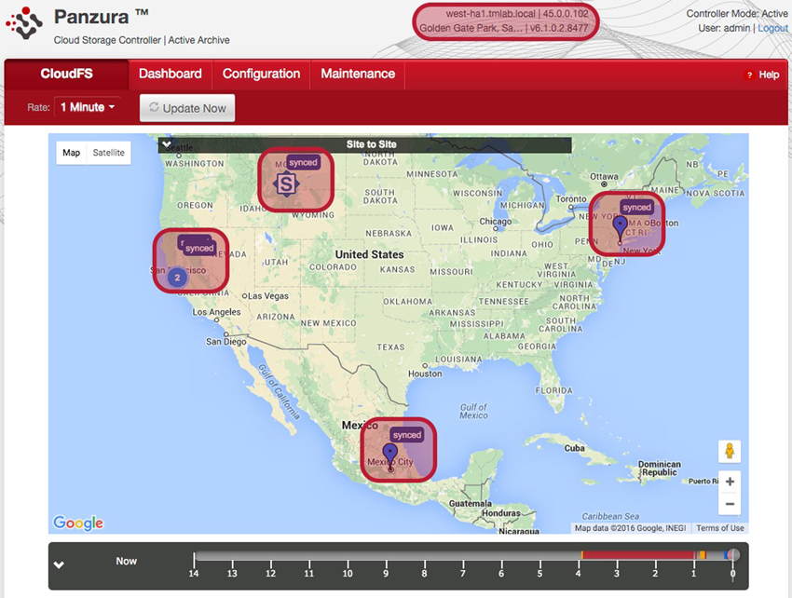Open the Street View pegman icon
Viewport: 792px width, 598px height.
(730, 451)
